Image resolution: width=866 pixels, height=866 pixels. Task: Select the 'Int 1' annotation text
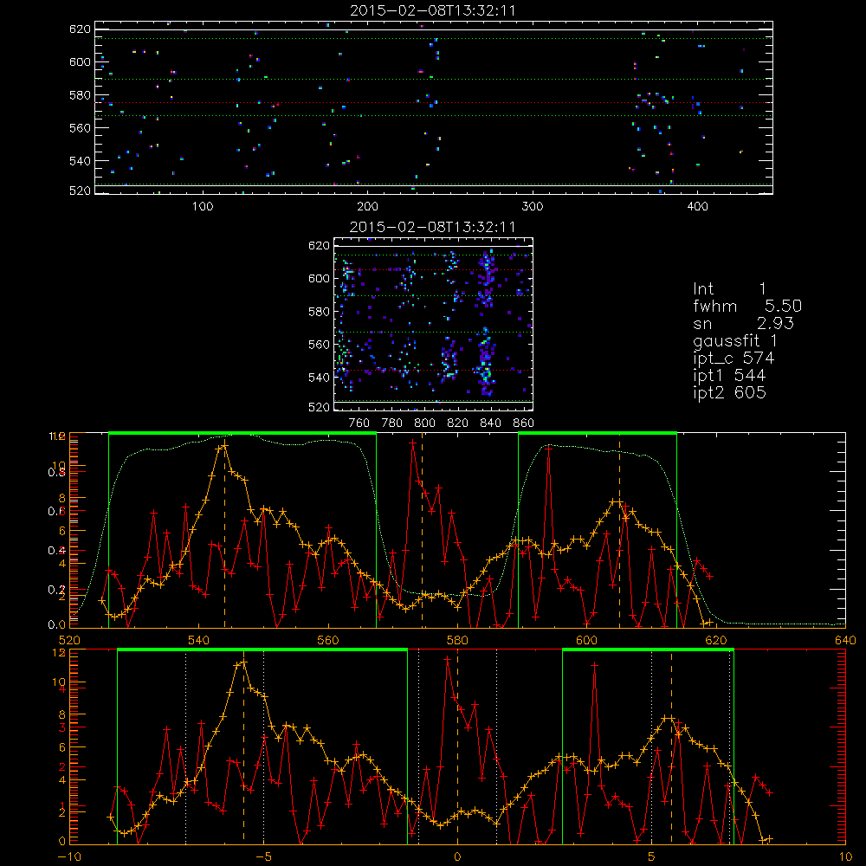(x=729, y=289)
